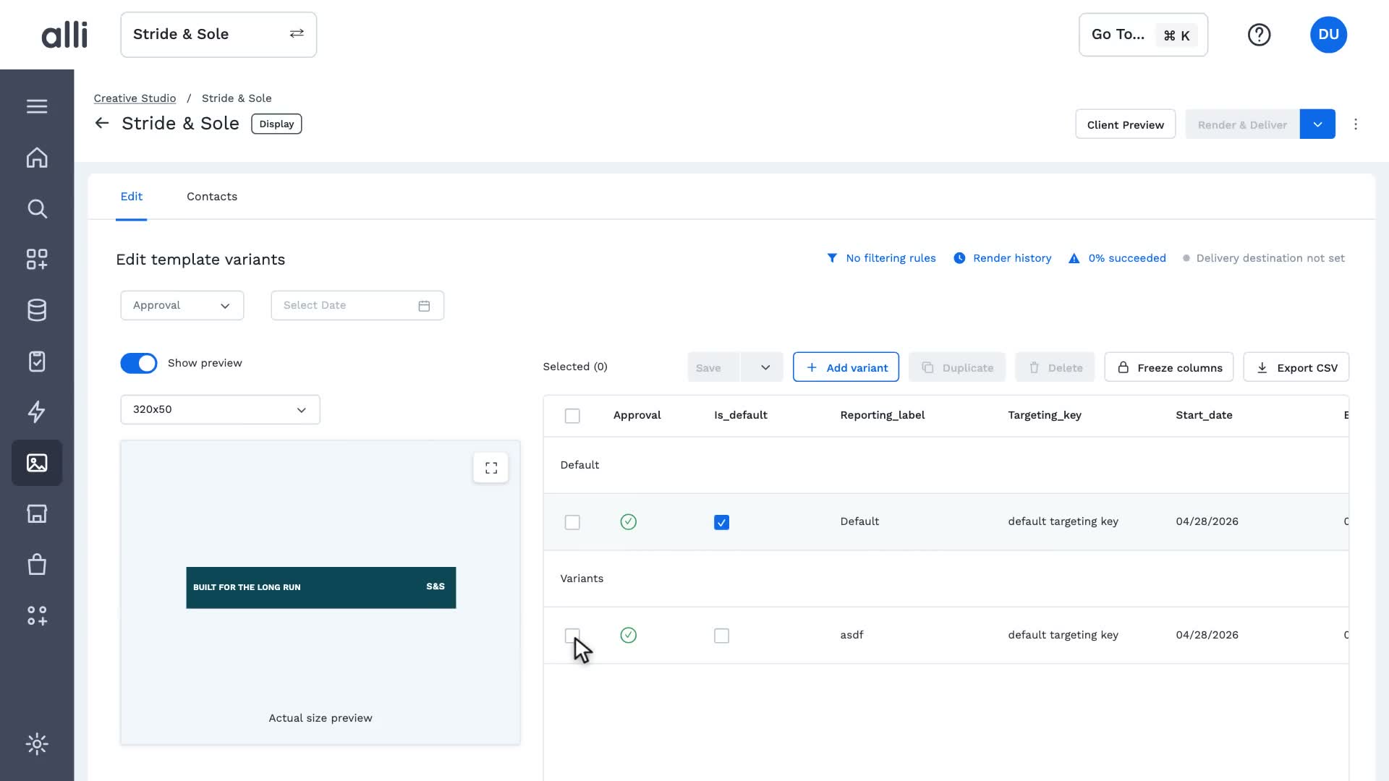The width and height of the screenshot is (1389, 781).
Task: Toggle the Show preview switch
Action: point(139,363)
